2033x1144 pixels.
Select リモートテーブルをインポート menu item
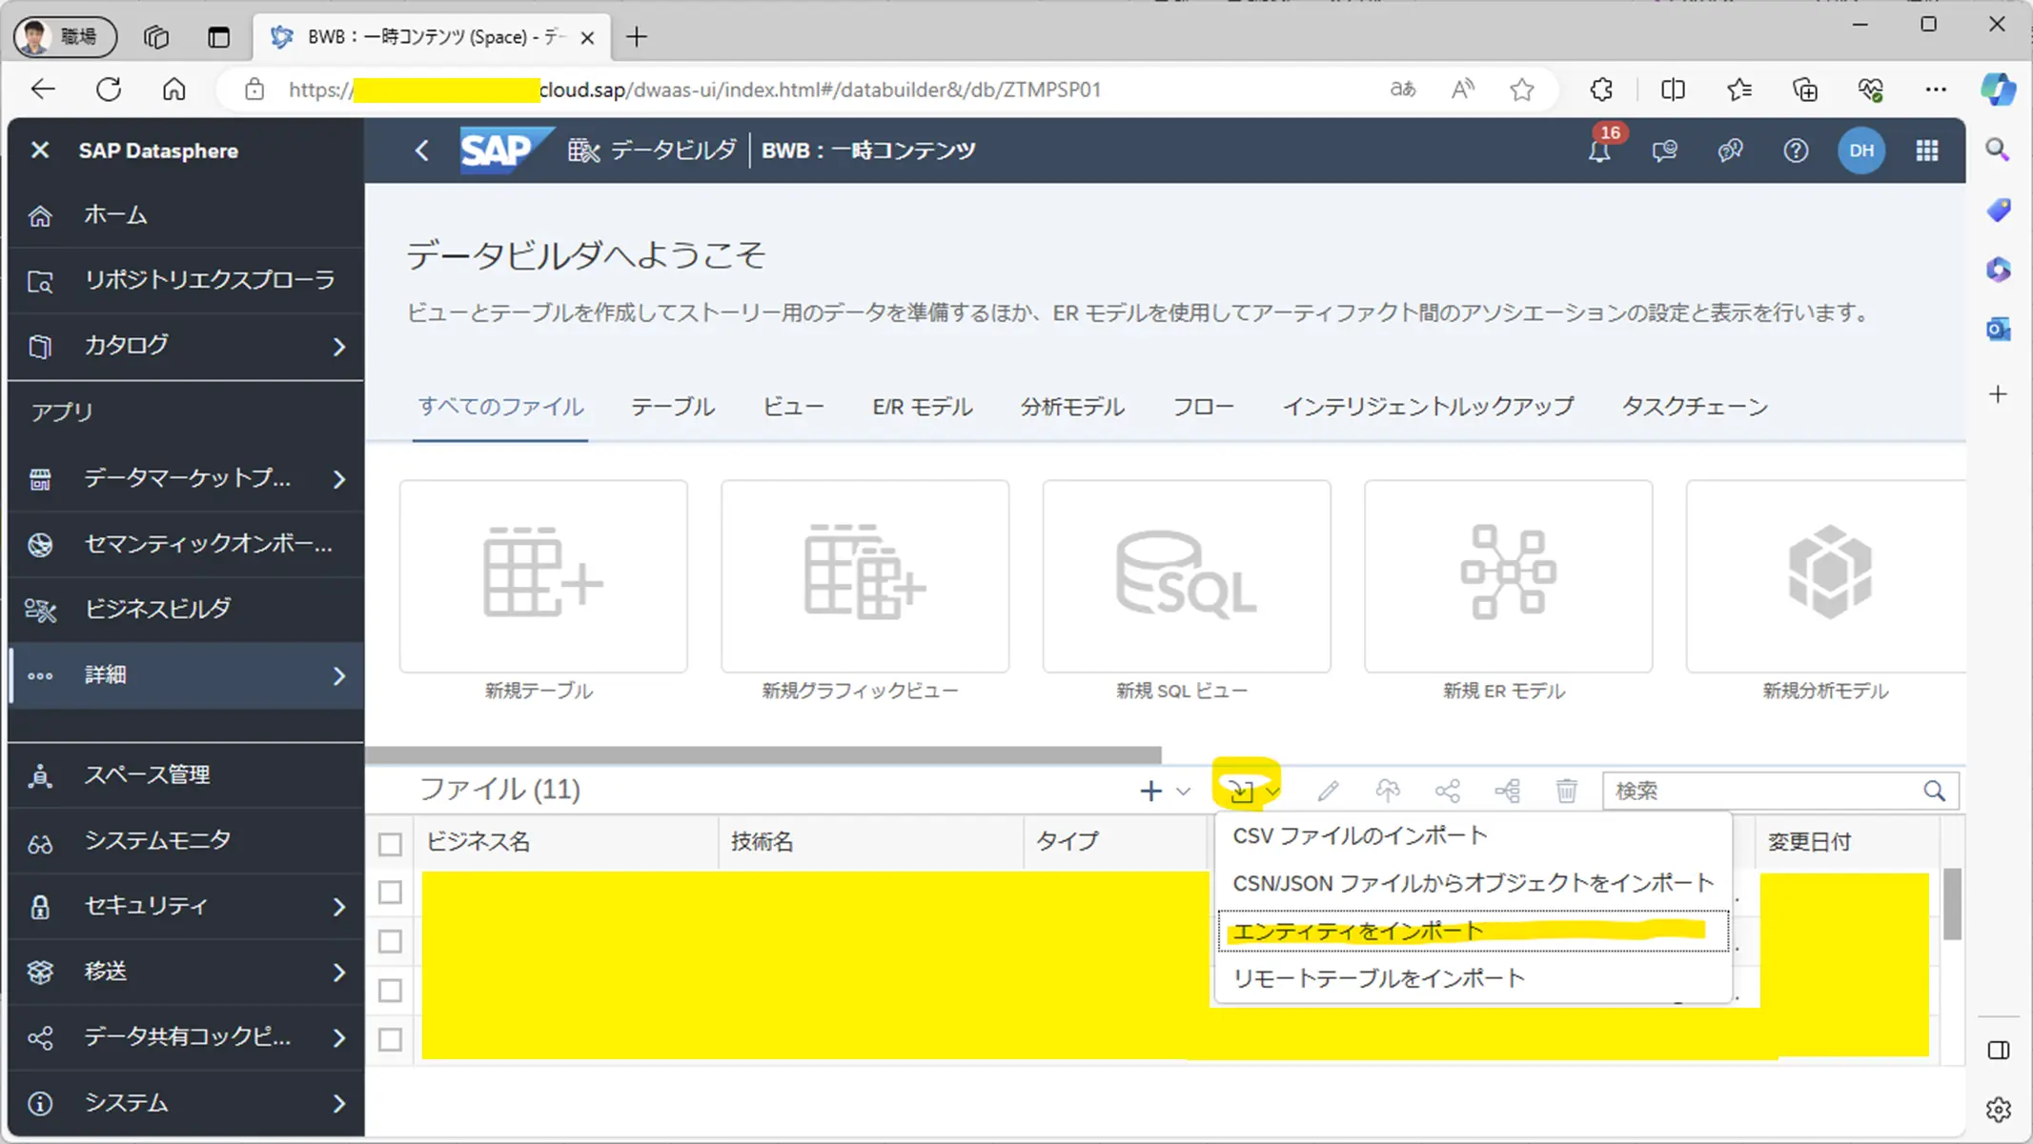pos(1473,979)
